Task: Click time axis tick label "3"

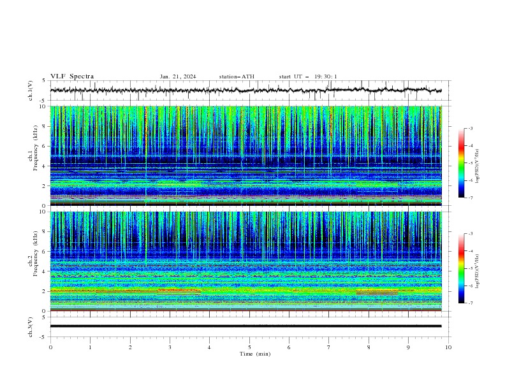Action: coord(170,347)
